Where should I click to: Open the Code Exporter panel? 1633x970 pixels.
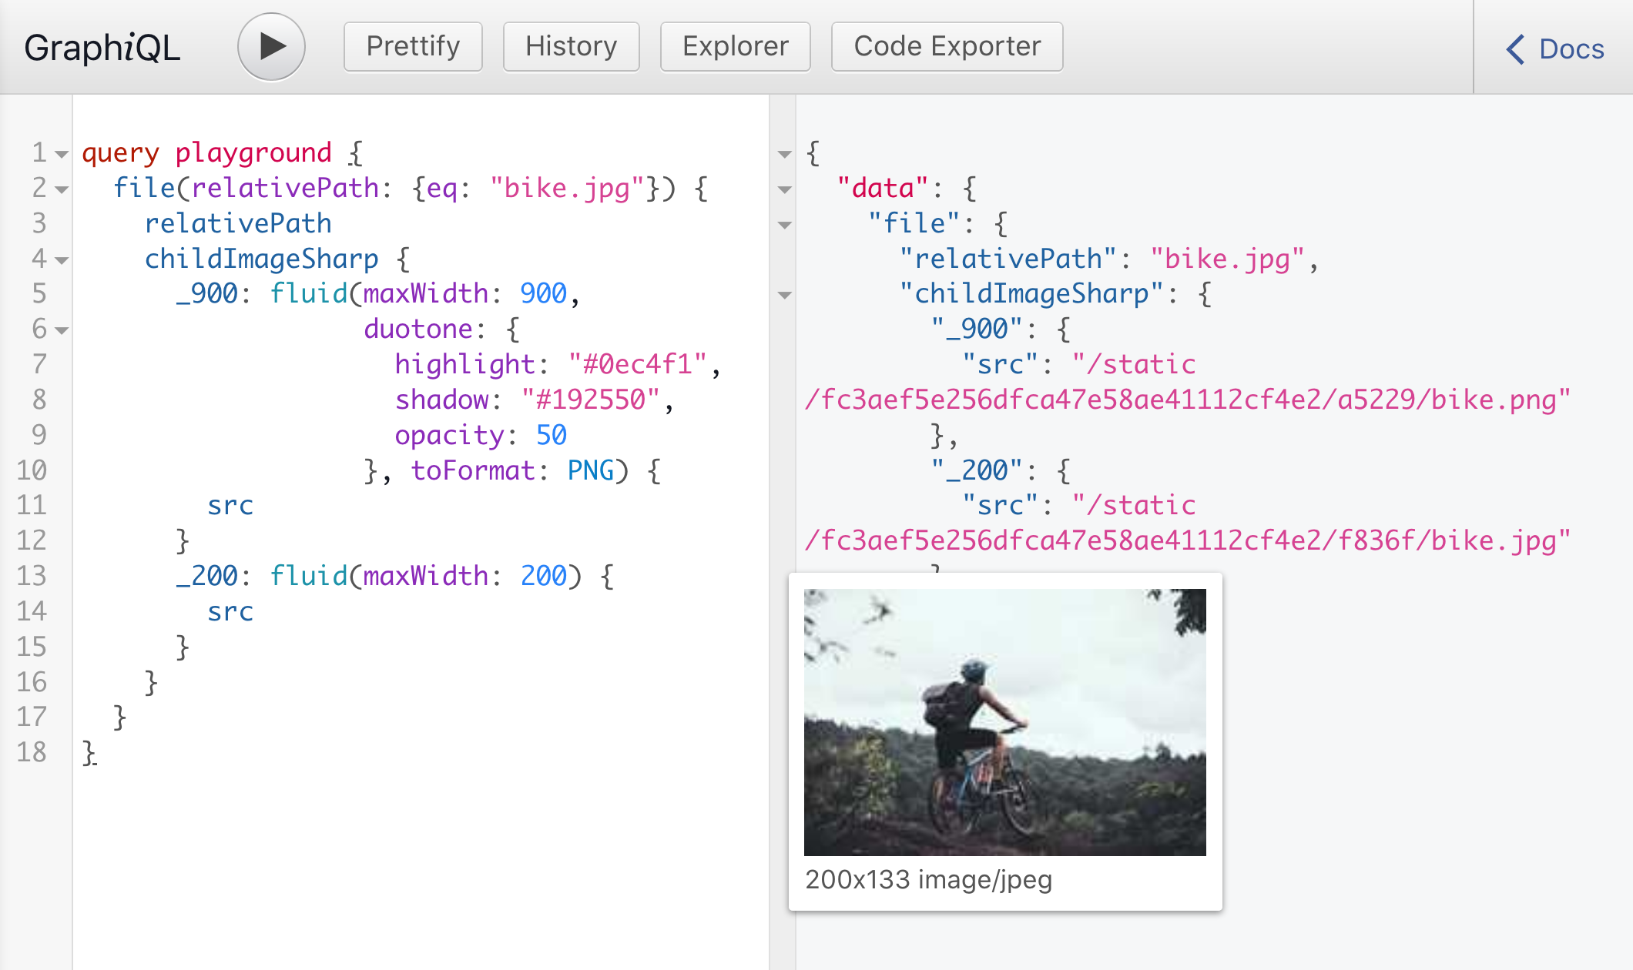947,47
